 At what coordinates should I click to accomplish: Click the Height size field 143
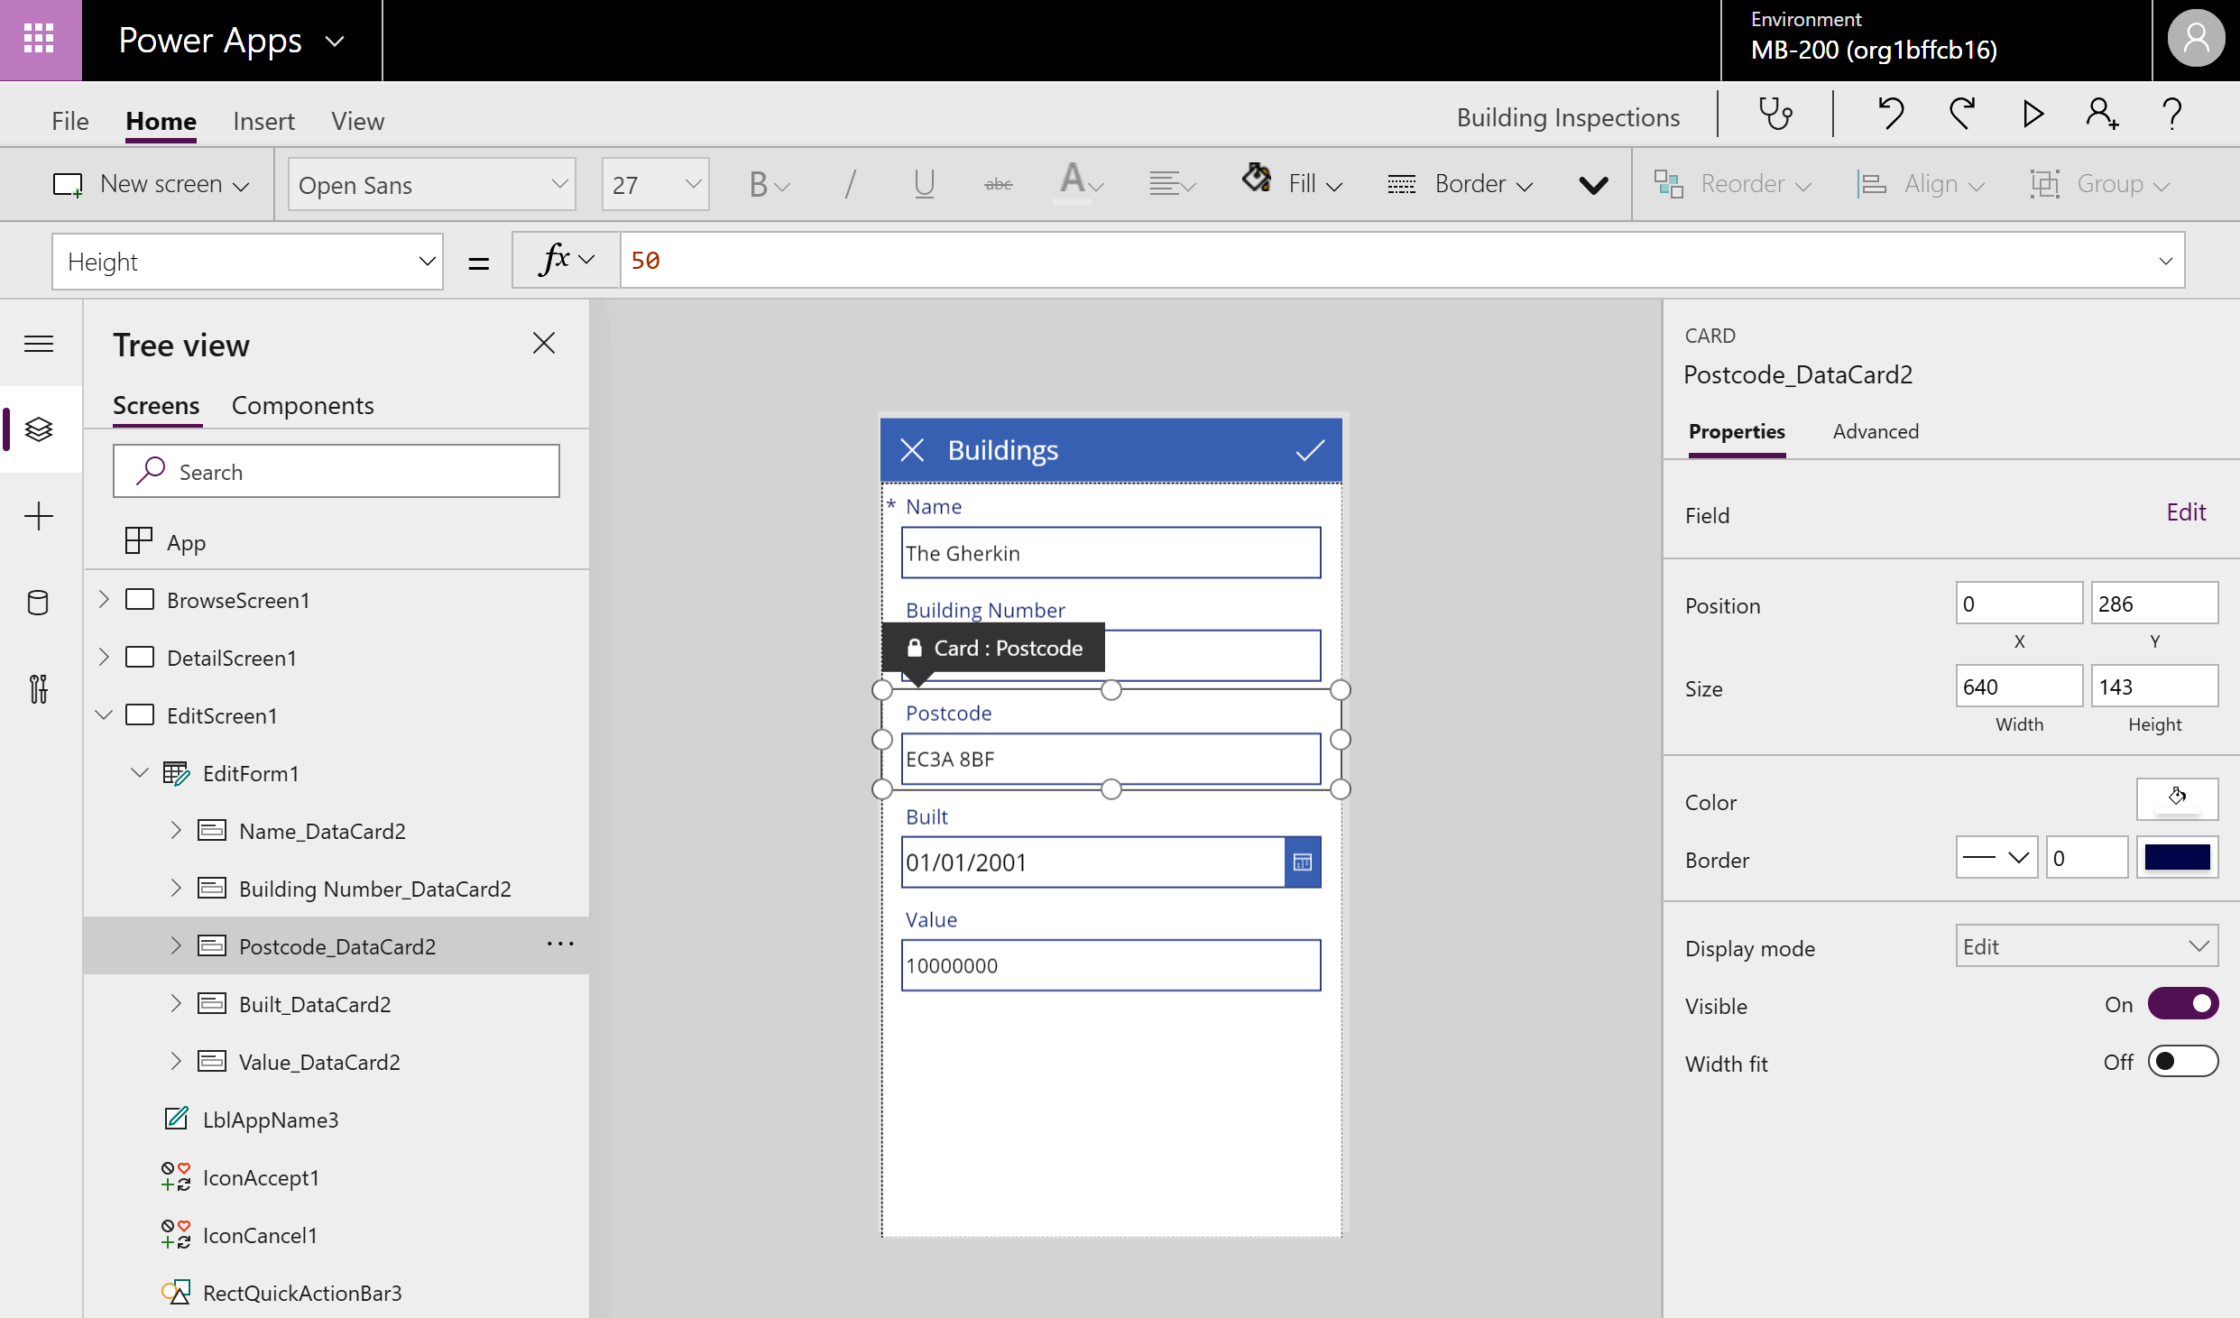coord(2154,687)
